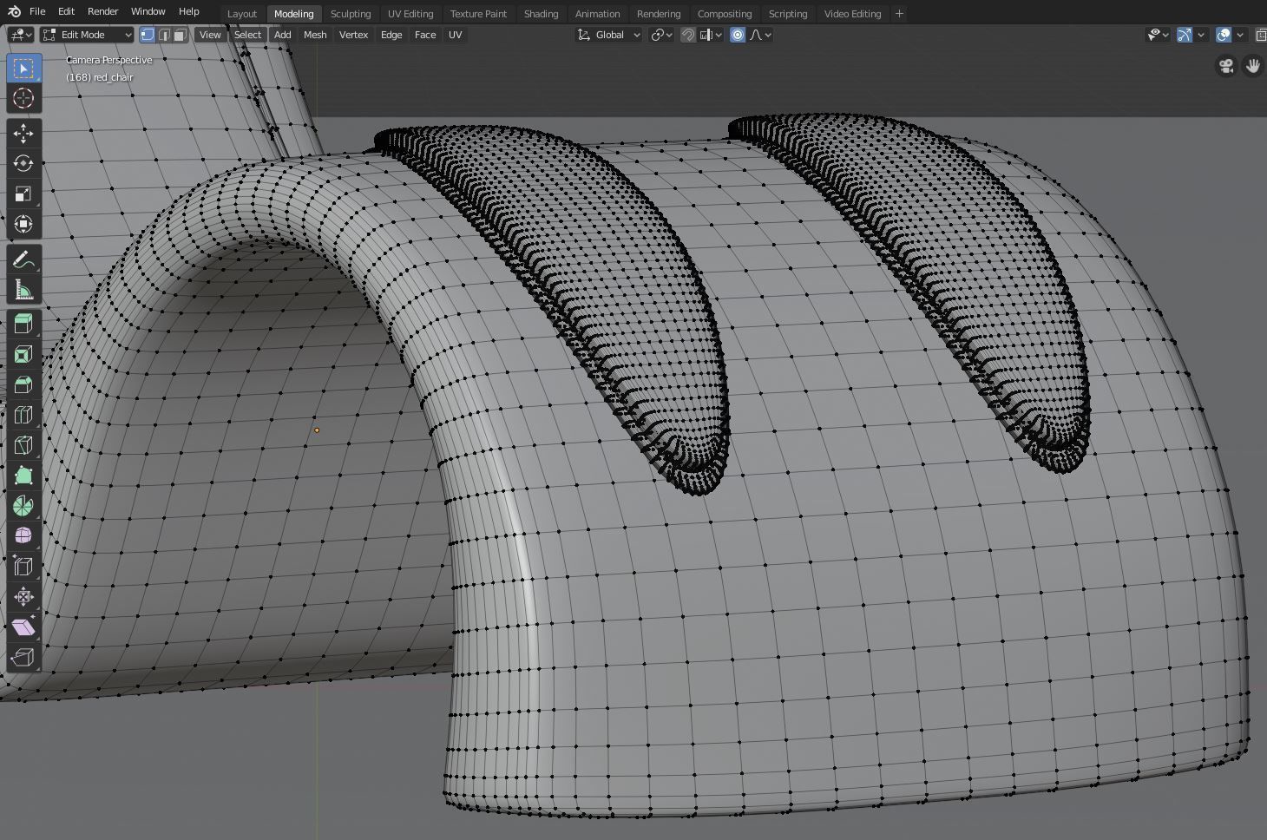1267x840 pixels.
Task: Toggle viewport gizmos display
Action: point(1185,35)
